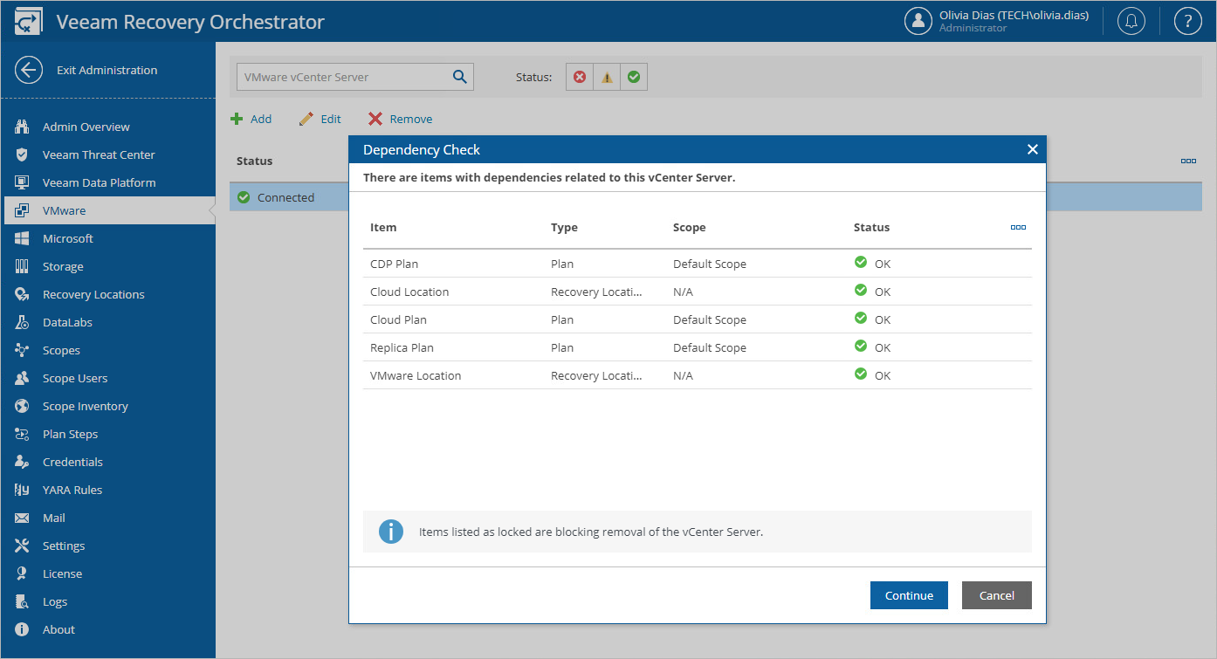Select DataLabs in the sidebar
Image resolution: width=1217 pixels, height=659 pixels.
(67, 322)
